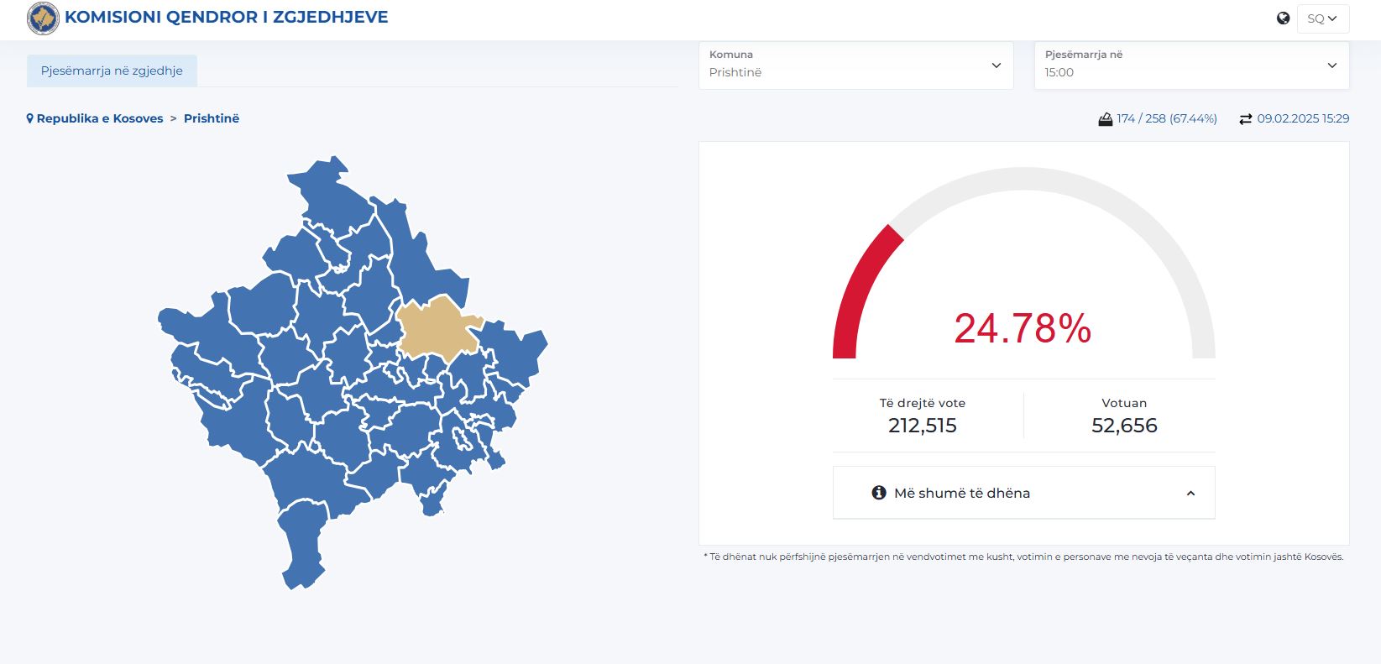Collapse the Më shumë të dhëna chevron
The width and height of the screenshot is (1381, 664).
pos(1190,494)
